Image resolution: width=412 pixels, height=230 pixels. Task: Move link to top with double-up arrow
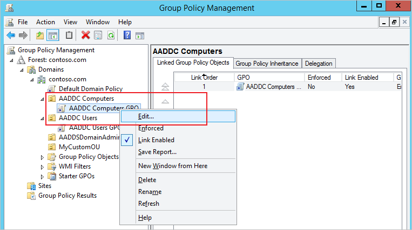click(165, 87)
